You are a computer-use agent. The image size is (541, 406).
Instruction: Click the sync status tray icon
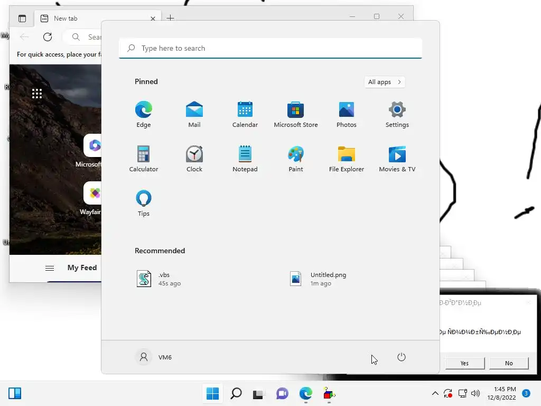(448, 393)
